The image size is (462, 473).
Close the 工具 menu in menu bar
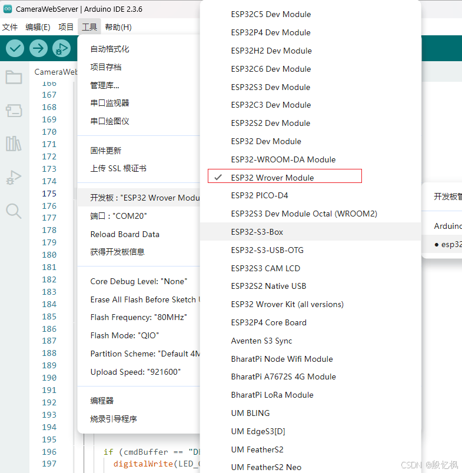pyautogui.click(x=89, y=27)
